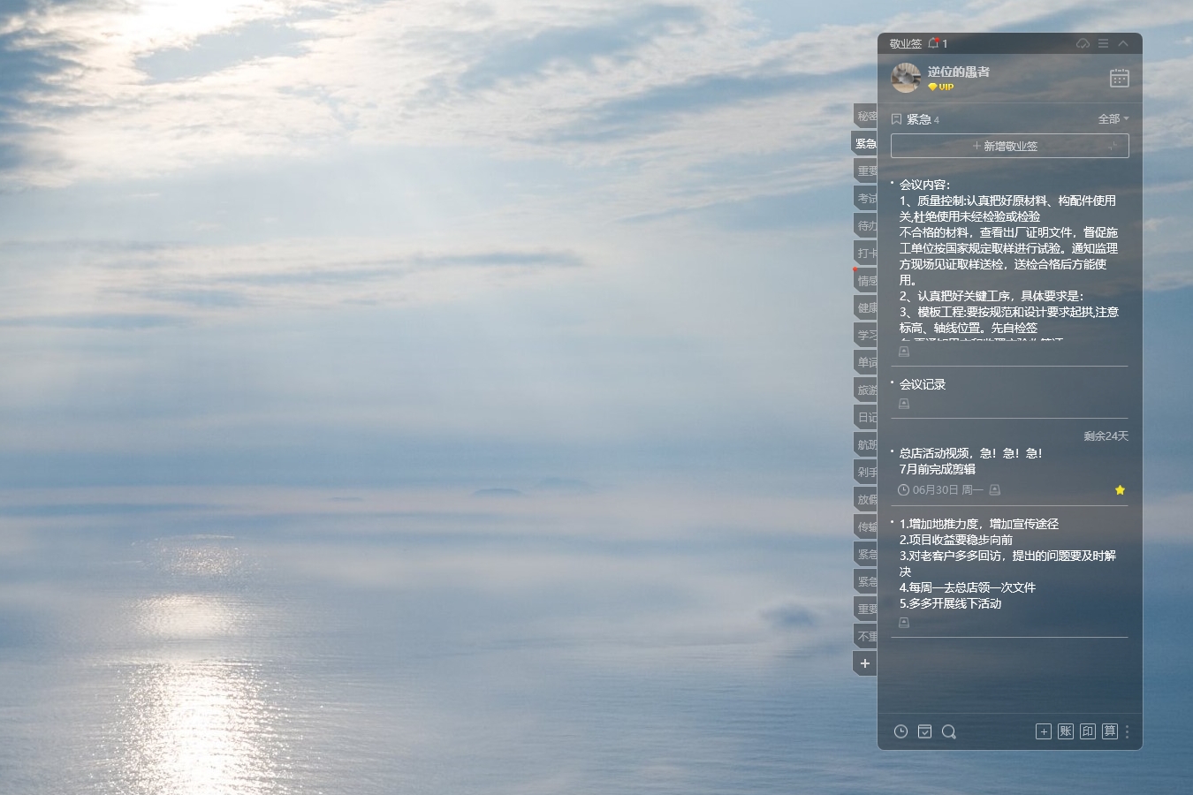Click the cloud sync icon

(x=1083, y=43)
